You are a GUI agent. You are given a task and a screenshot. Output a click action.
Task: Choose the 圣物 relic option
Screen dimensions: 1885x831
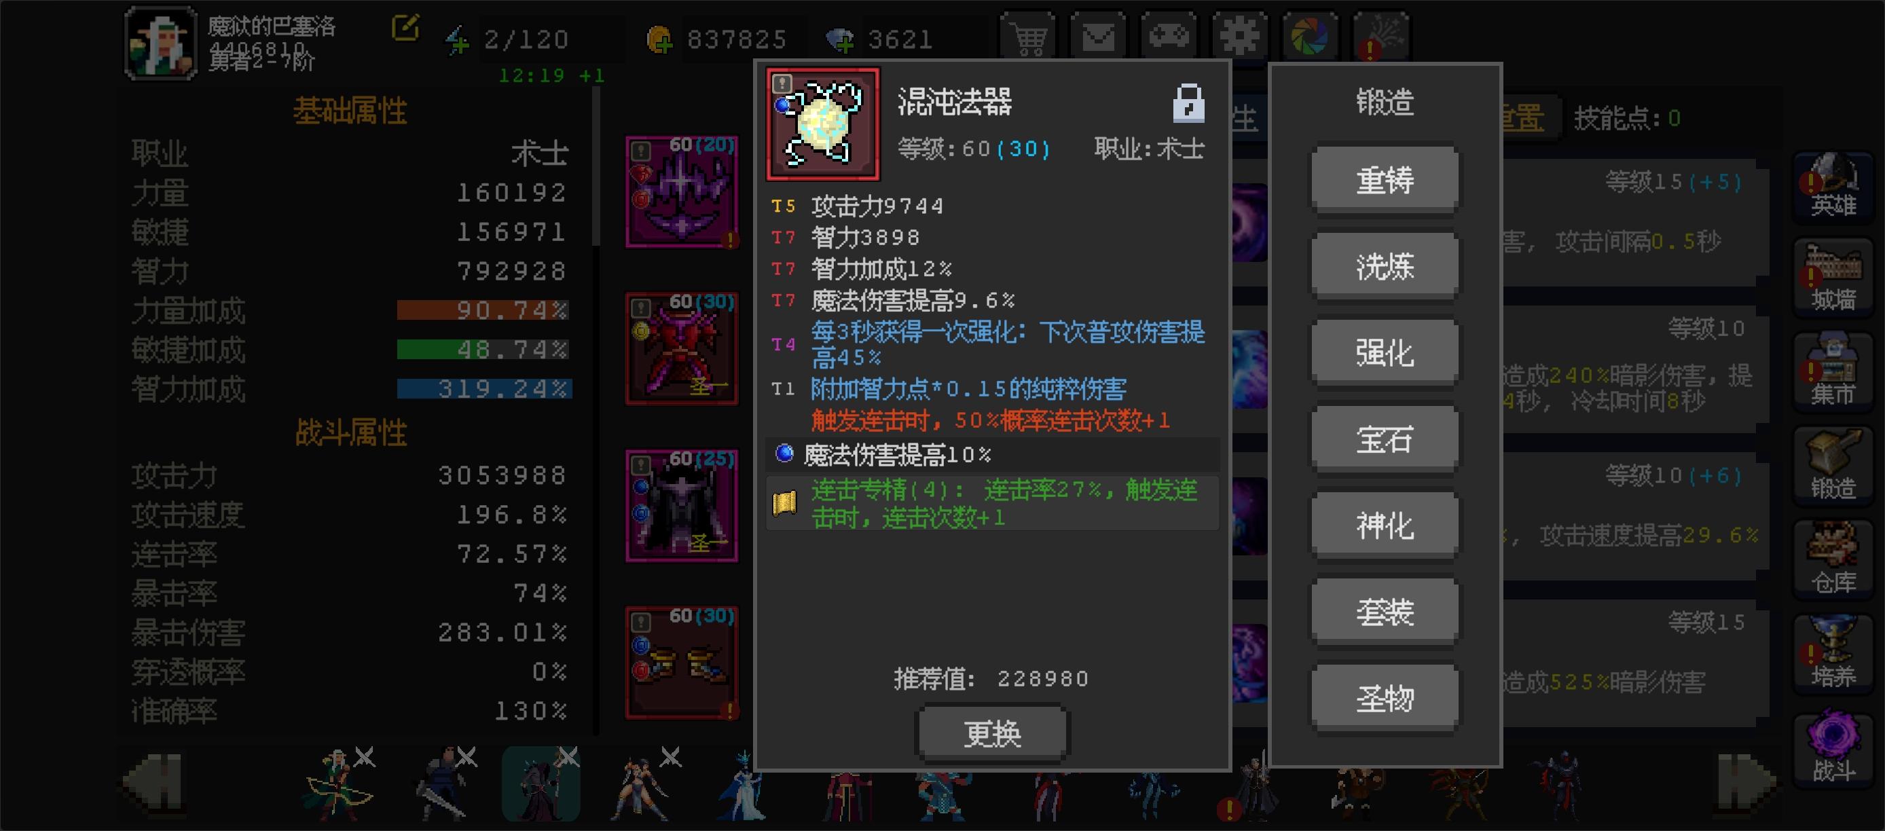1385,698
